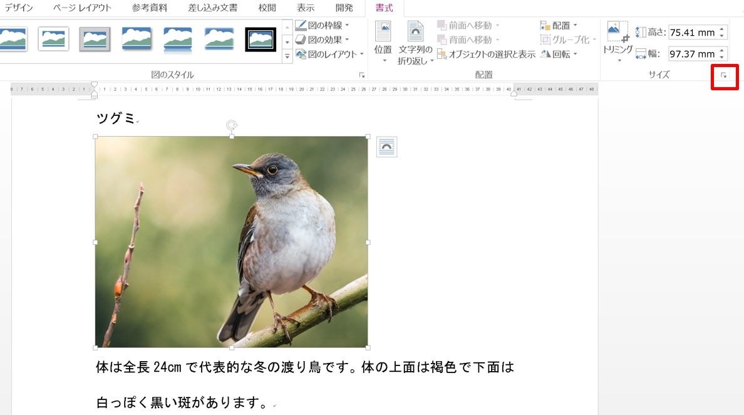Viewport: 744px width, 415px height.
Task: Open the Picture Border (図の枠線) dropdown
Action: (x=322, y=26)
